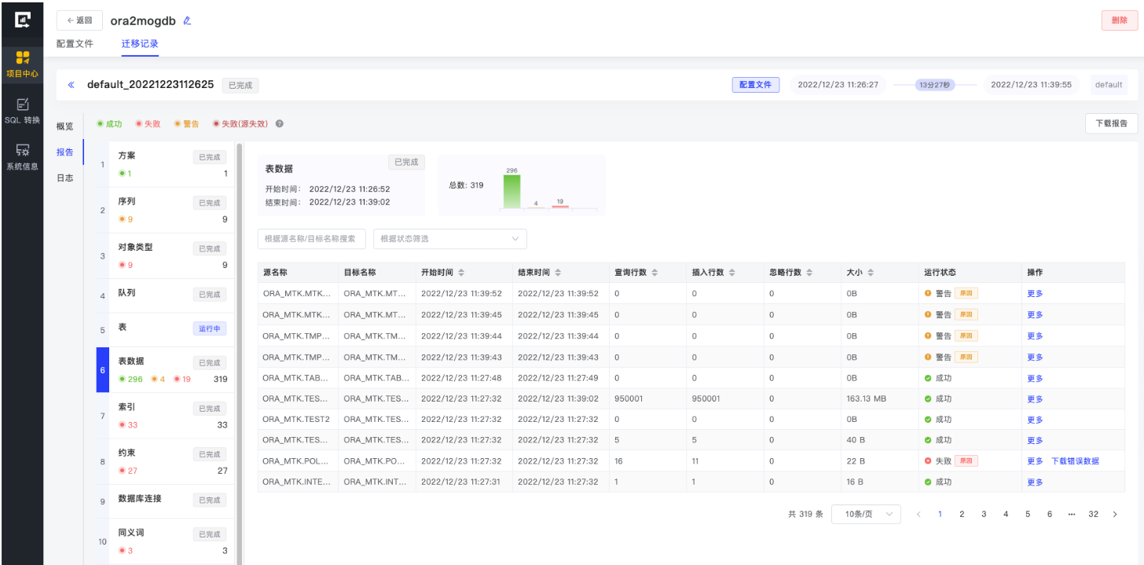The width and height of the screenshot is (1144, 565).
Task: Switch to the 配置文件 tab
Action: (x=75, y=44)
